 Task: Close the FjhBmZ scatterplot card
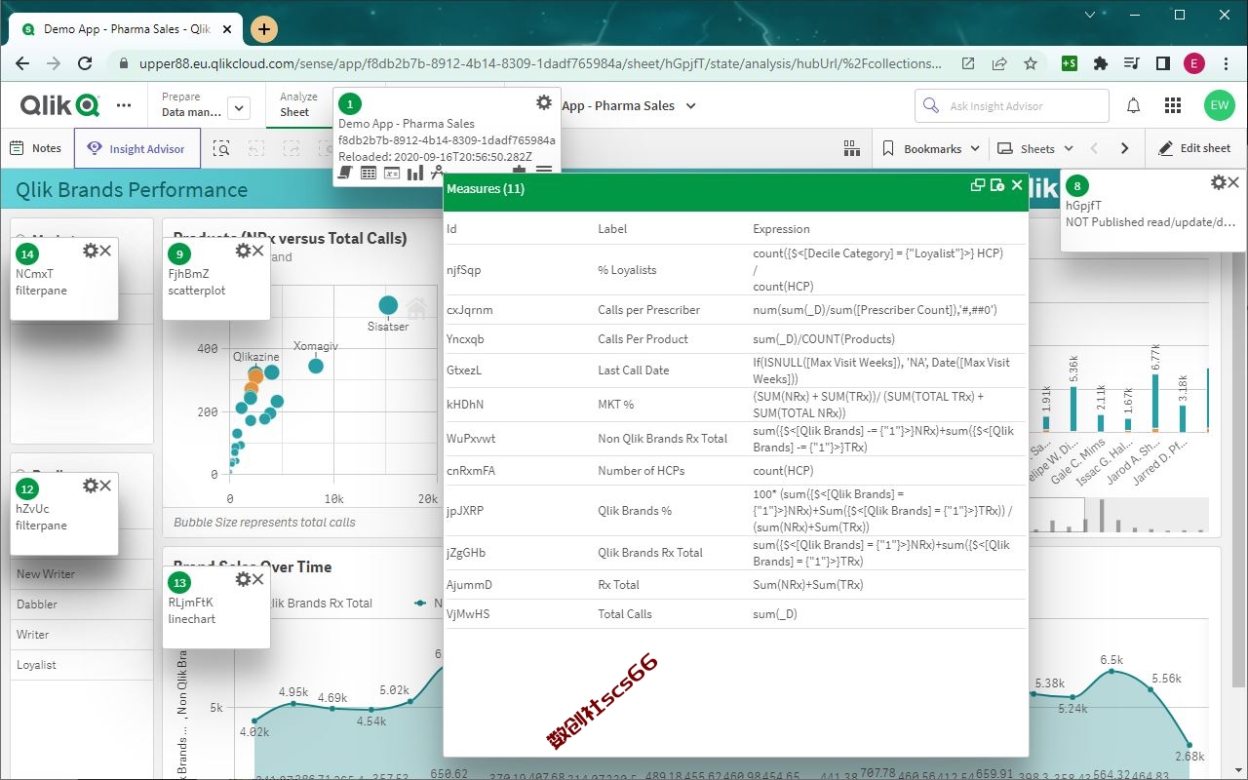tap(258, 251)
